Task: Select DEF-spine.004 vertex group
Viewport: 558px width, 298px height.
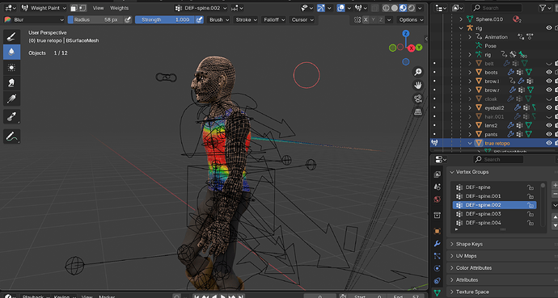Action: tap(495, 223)
